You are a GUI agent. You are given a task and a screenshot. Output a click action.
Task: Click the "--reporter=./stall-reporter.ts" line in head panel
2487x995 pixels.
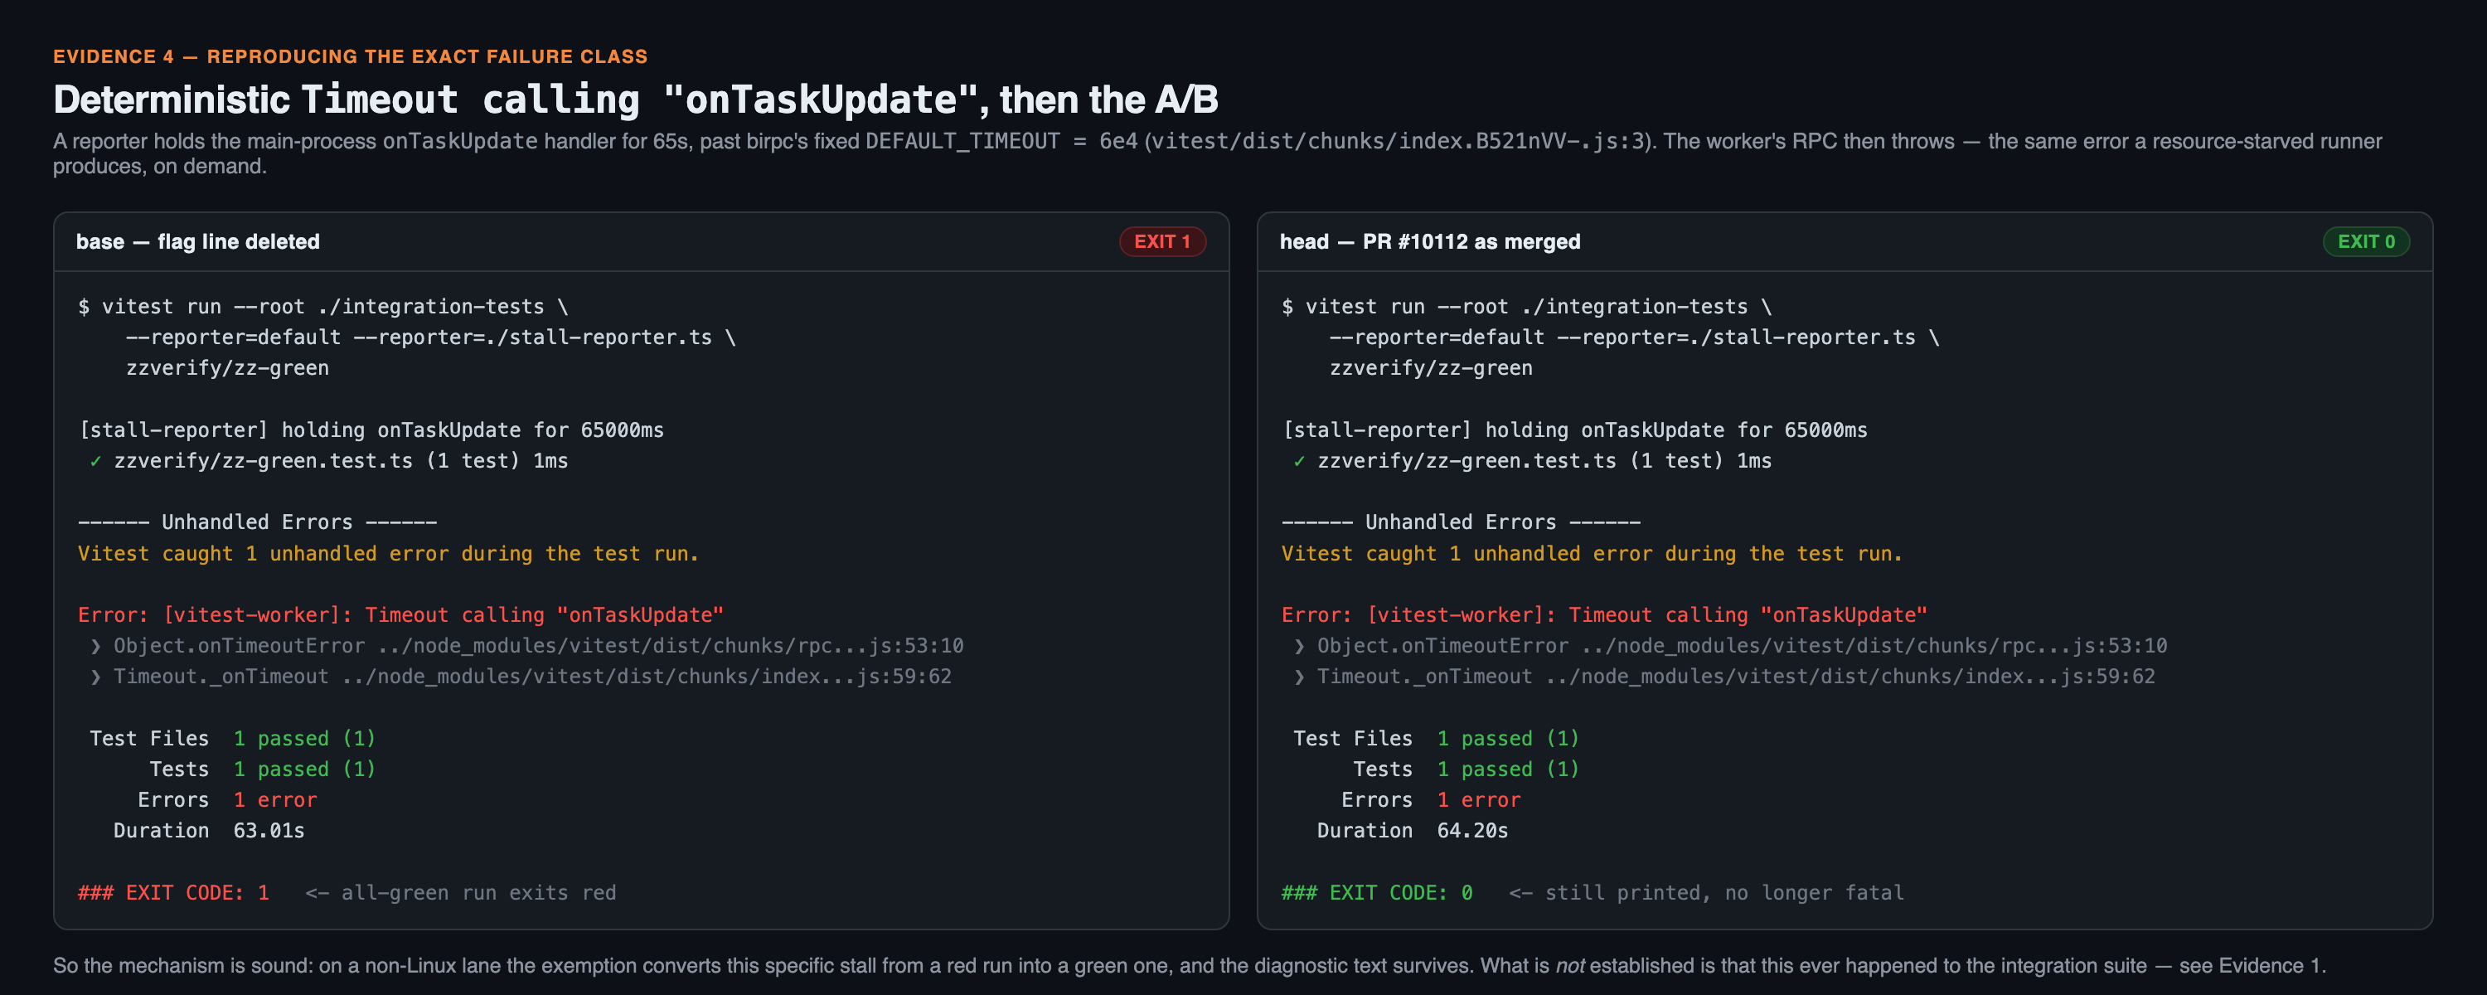click(x=1635, y=337)
